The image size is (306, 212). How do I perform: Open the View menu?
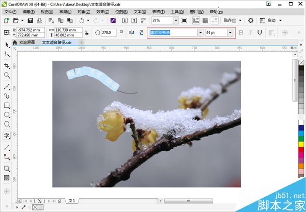pyautogui.click(x=47, y=12)
